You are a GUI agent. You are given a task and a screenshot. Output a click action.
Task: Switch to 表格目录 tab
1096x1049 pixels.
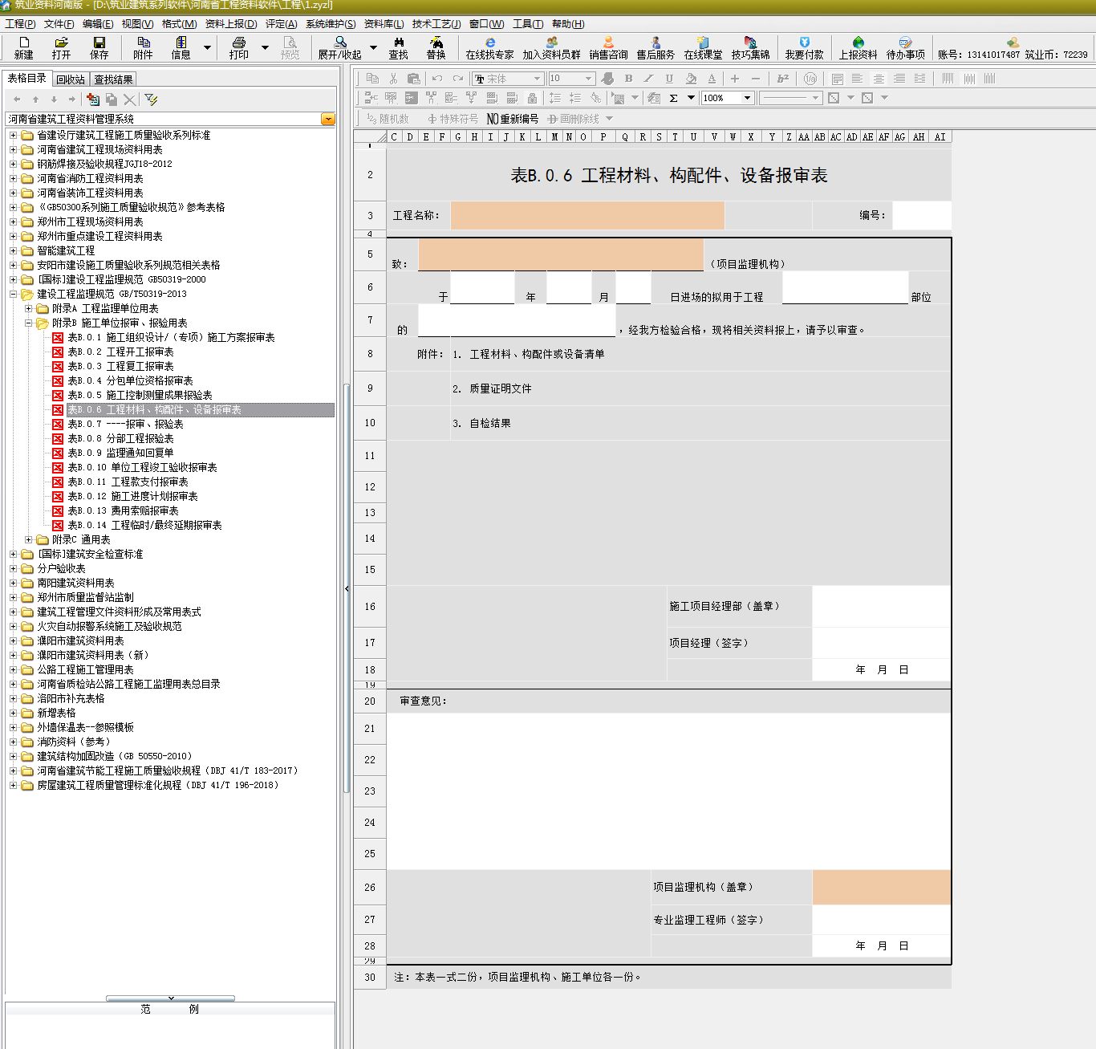coord(27,79)
